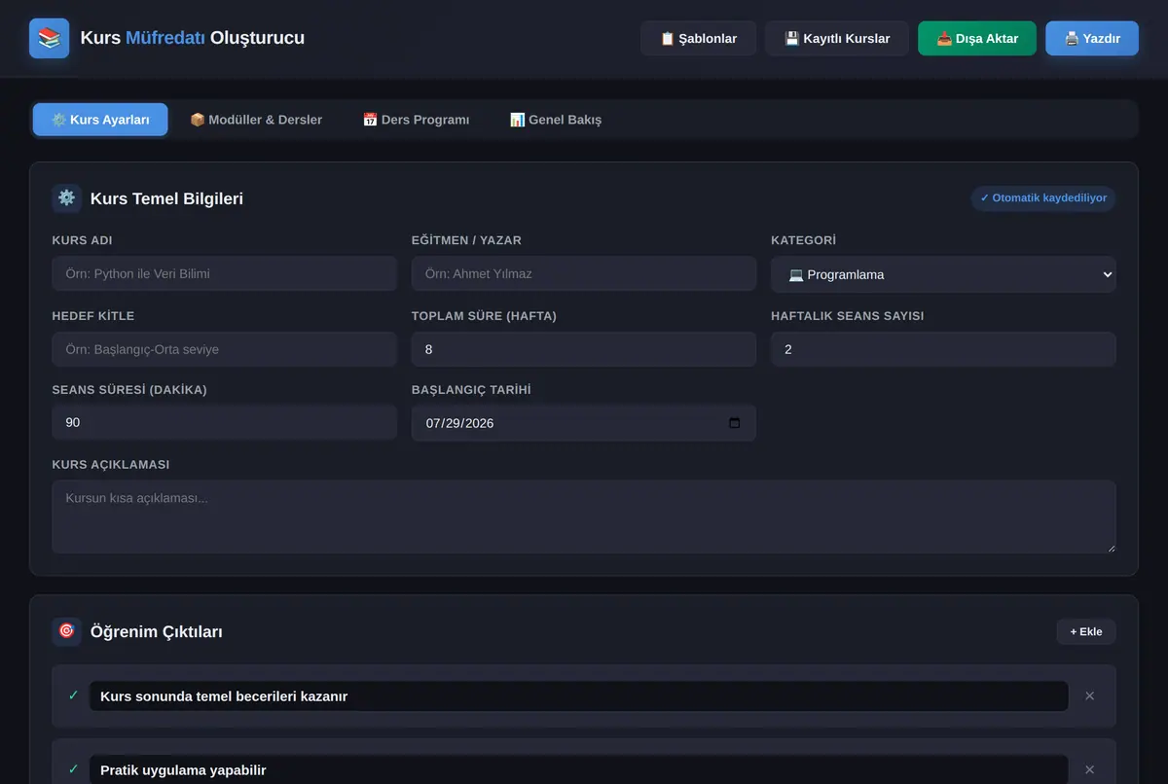Edit the Haftalık Seans Sayısı field
1168x784 pixels.
pos(943,349)
